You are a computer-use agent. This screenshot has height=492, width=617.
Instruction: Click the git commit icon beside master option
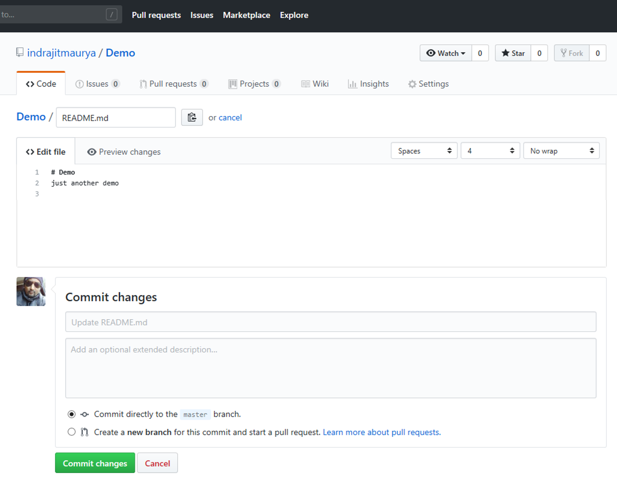(84, 414)
